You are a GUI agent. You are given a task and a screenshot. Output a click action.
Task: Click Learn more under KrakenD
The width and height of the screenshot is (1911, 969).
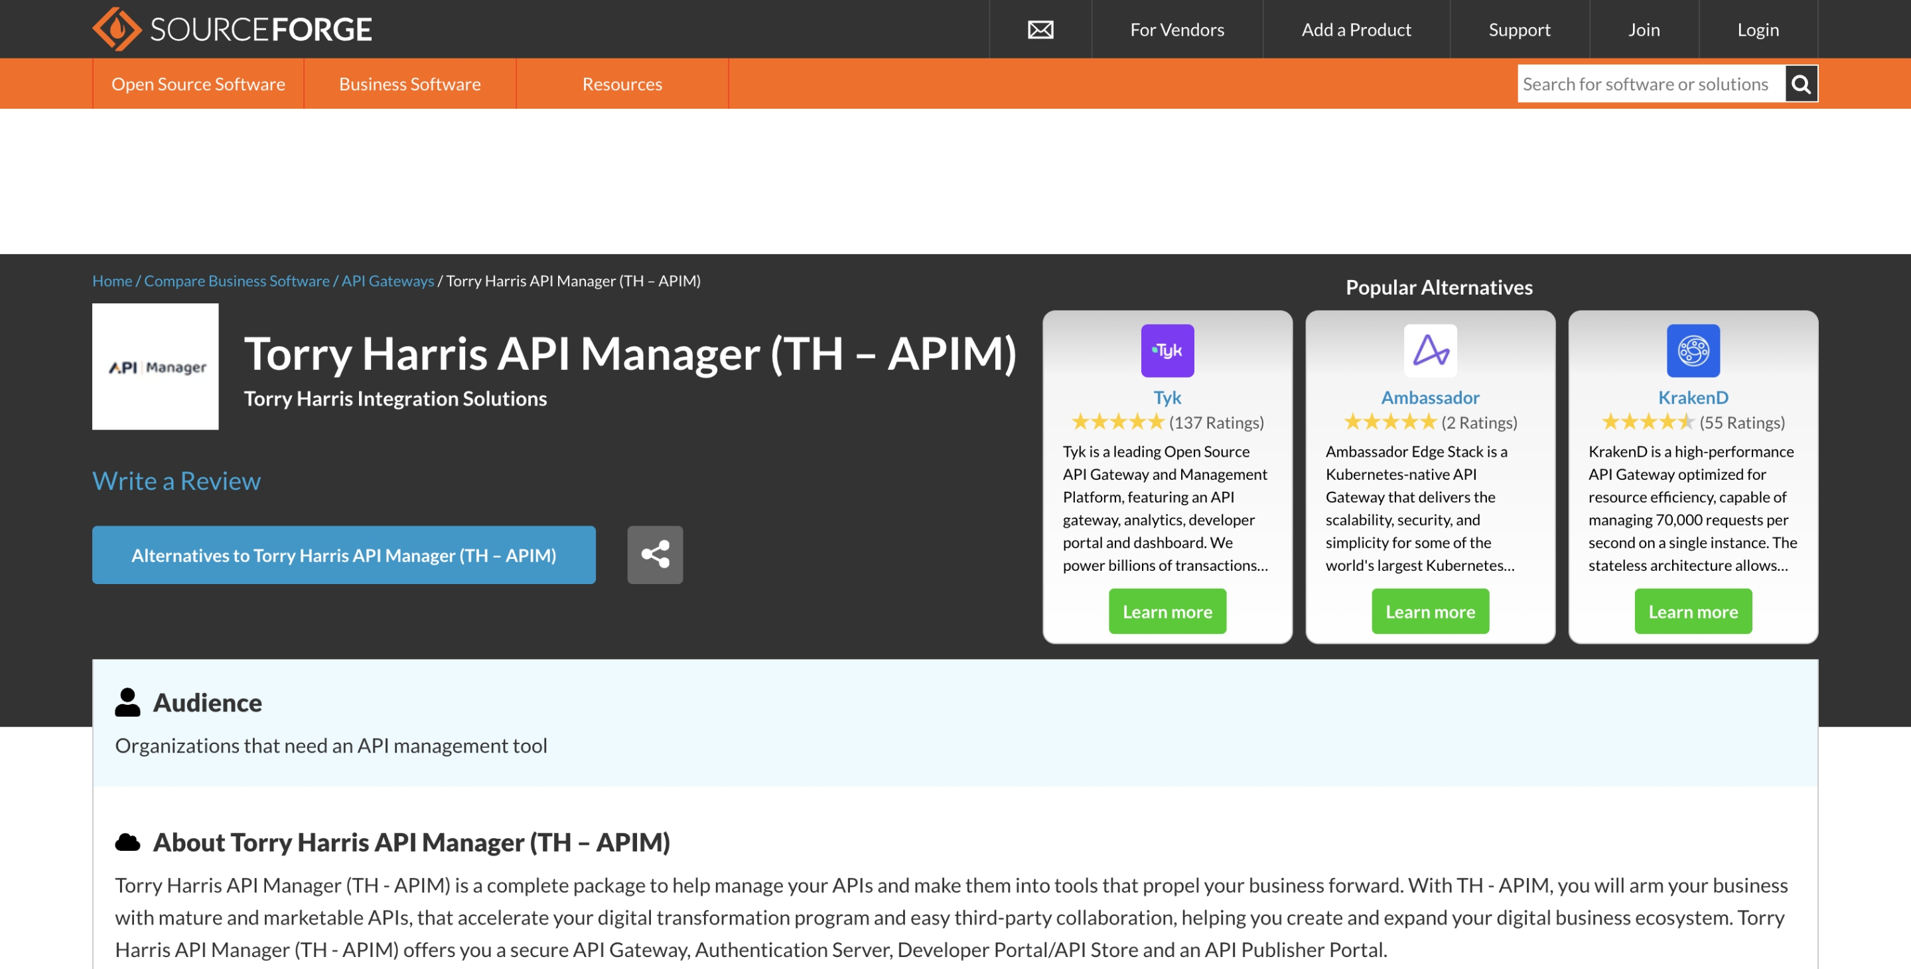tap(1693, 611)
